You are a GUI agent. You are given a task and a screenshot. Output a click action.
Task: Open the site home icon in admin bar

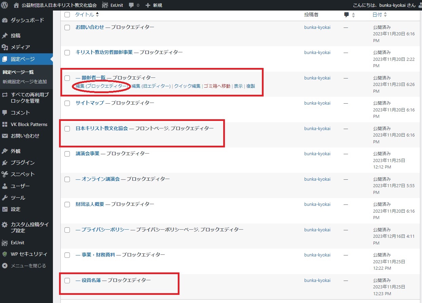coord(16,5)
